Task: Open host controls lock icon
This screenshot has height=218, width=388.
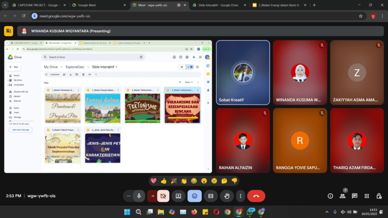Action: click(379, 196)
